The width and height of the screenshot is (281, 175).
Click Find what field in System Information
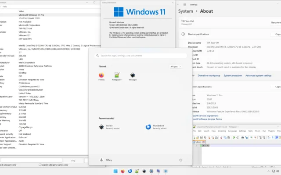[32, 161]
